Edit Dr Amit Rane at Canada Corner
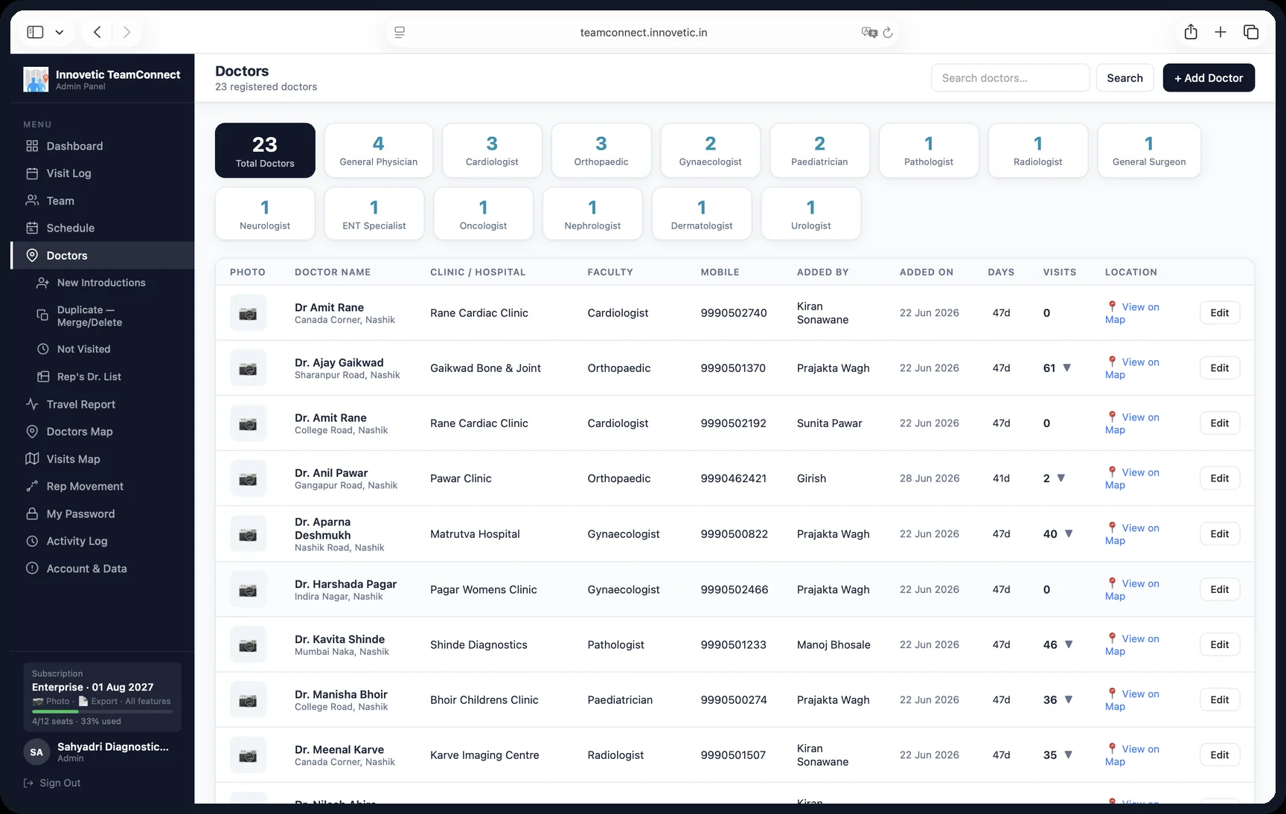1286x814 pixels. pyautogui.click(x=1220, y=313)
